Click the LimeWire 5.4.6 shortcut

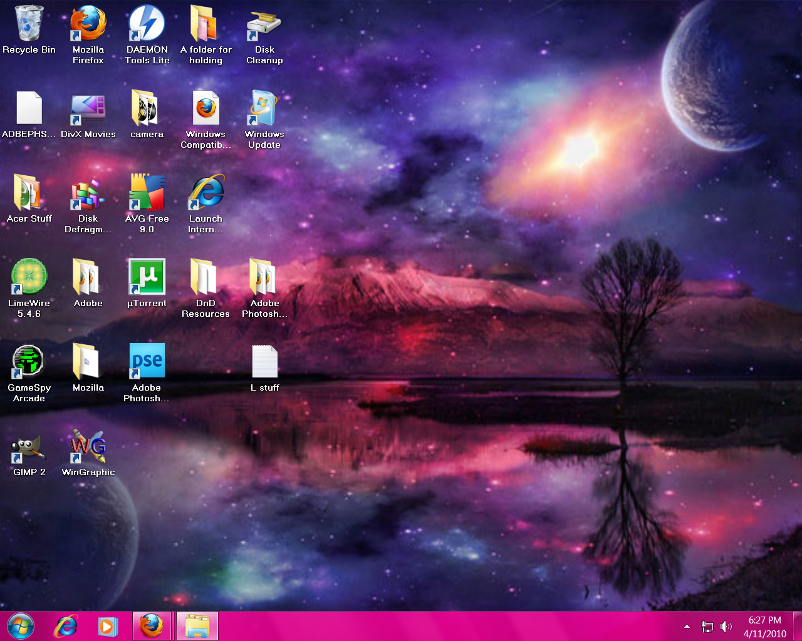[x=29, y=277]
